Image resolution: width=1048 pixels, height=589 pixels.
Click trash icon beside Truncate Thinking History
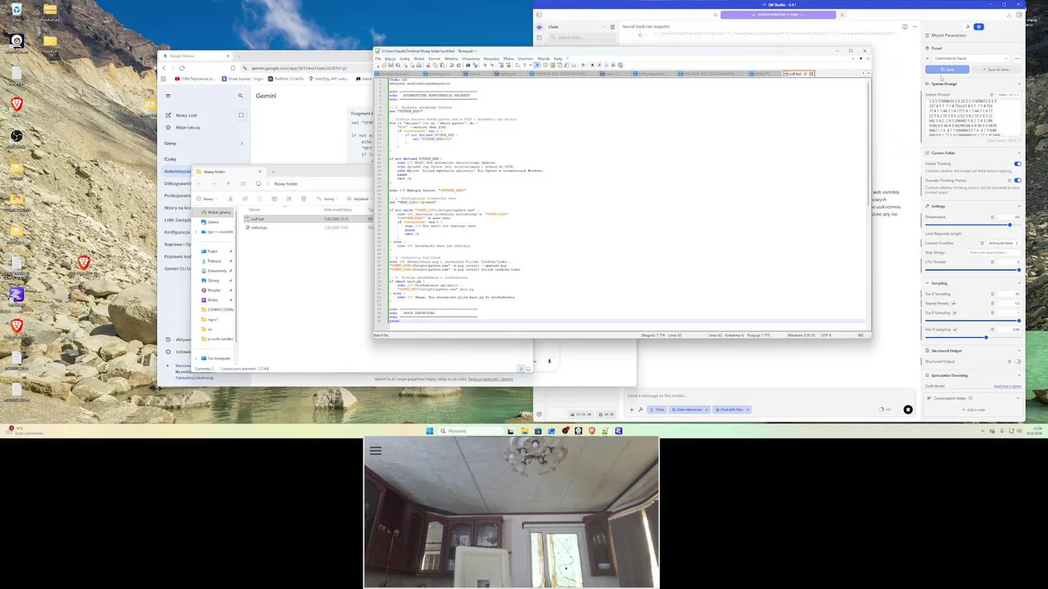click(x=1010, y=180)
